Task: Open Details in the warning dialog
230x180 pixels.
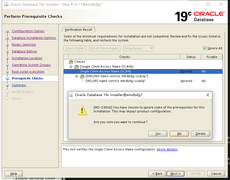Action: click(x=200, y=134)
